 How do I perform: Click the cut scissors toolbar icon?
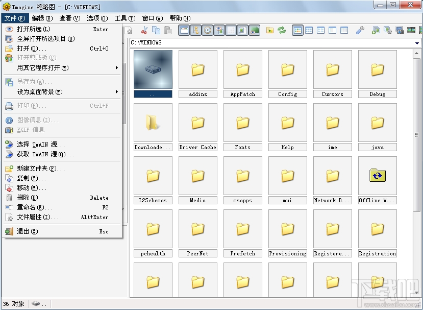(x=144, y=30)
